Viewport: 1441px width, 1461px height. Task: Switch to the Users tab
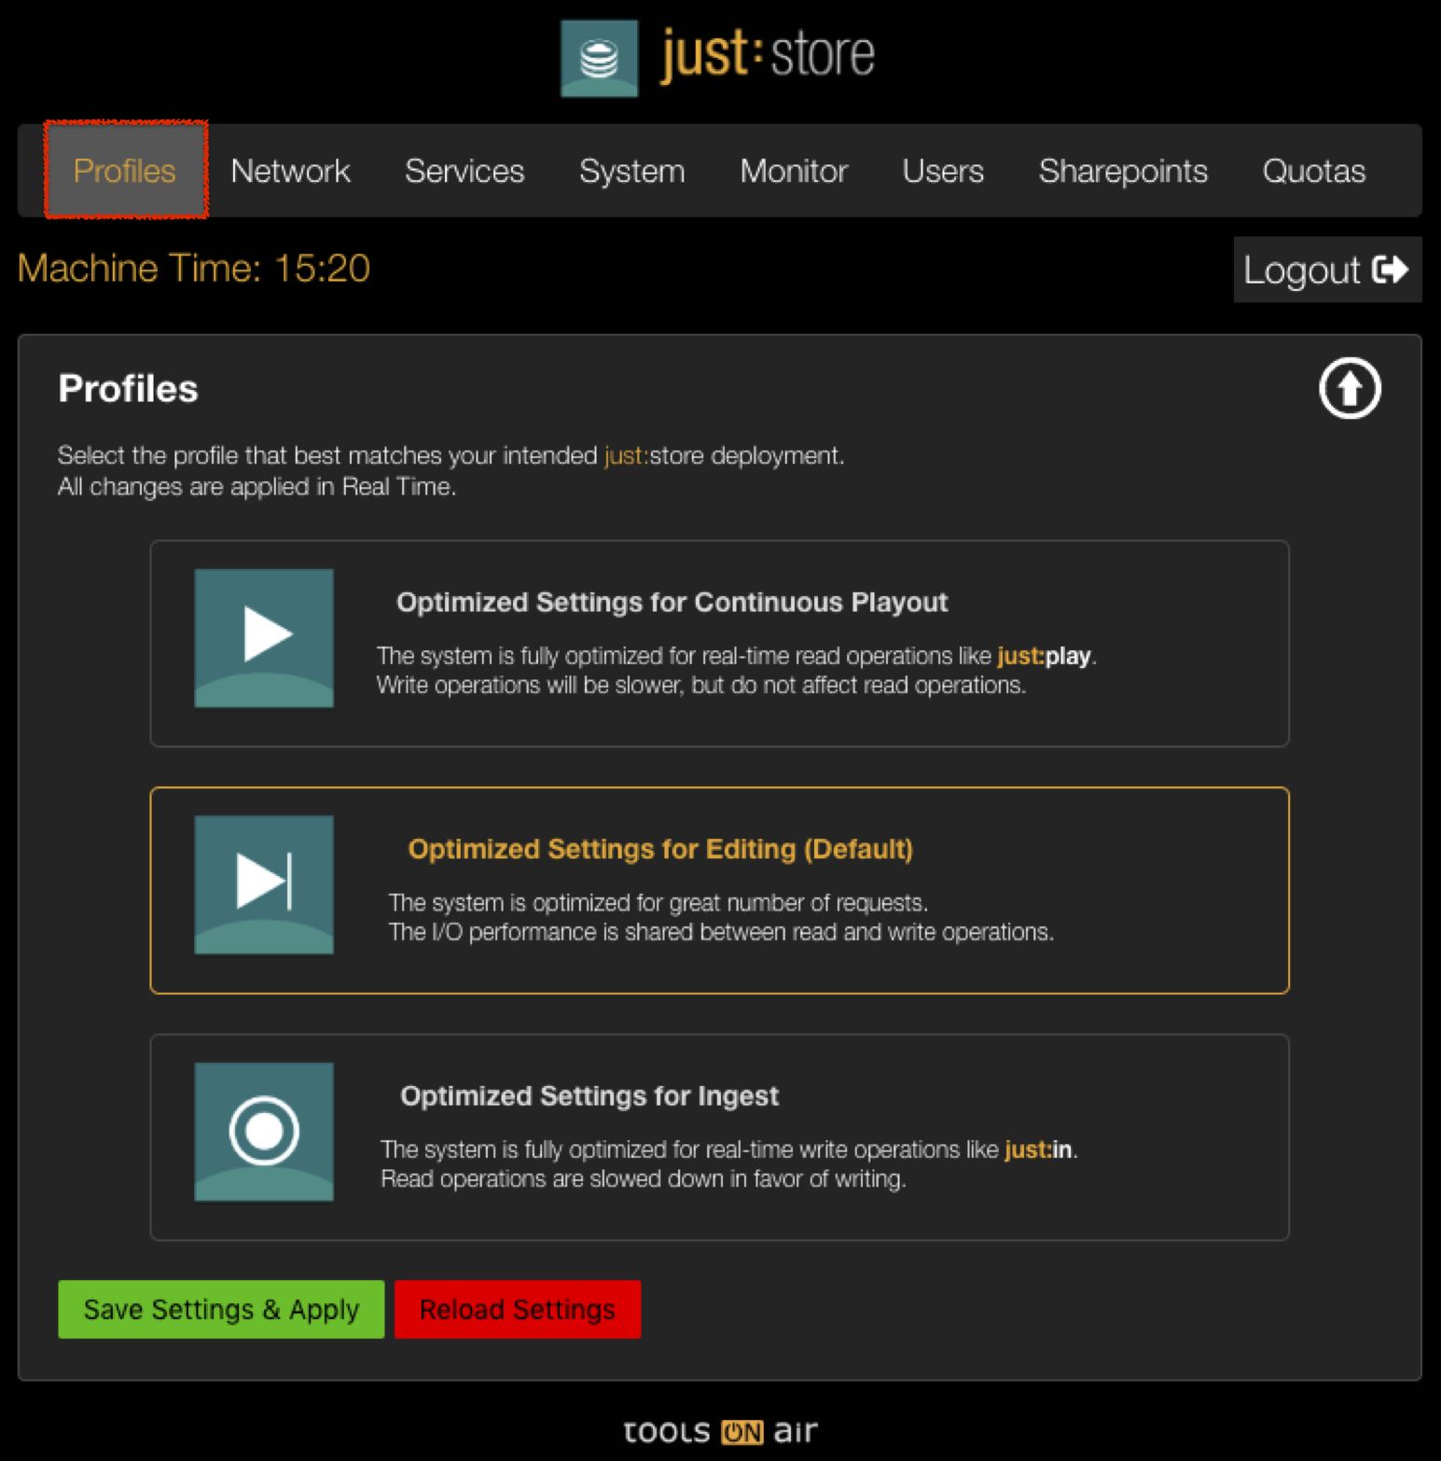point(943,171)
